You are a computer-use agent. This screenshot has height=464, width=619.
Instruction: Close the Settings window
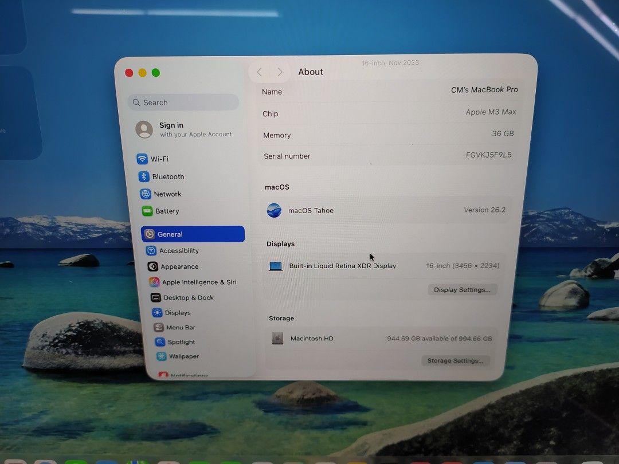129,73
